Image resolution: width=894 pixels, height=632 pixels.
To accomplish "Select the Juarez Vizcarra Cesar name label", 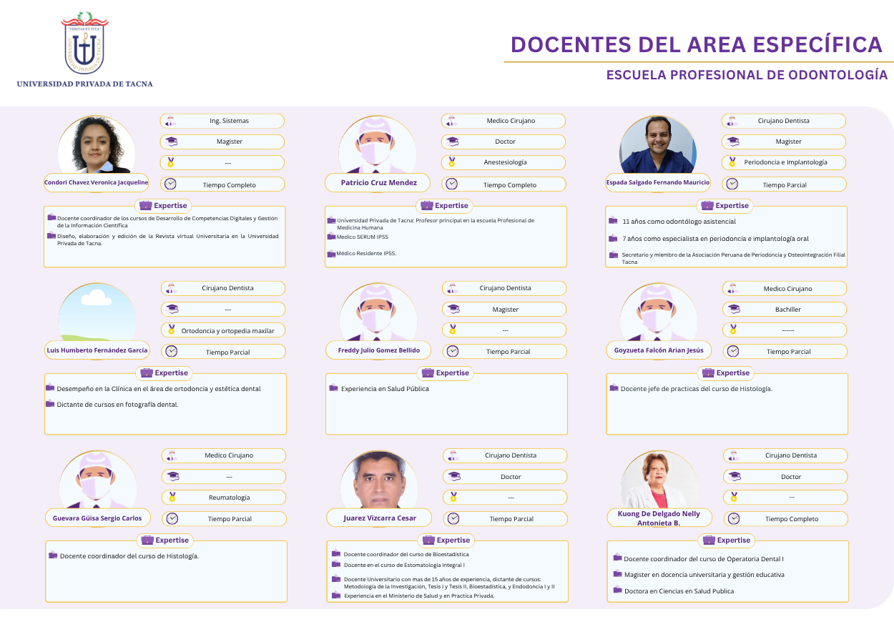I will (380, 518).
